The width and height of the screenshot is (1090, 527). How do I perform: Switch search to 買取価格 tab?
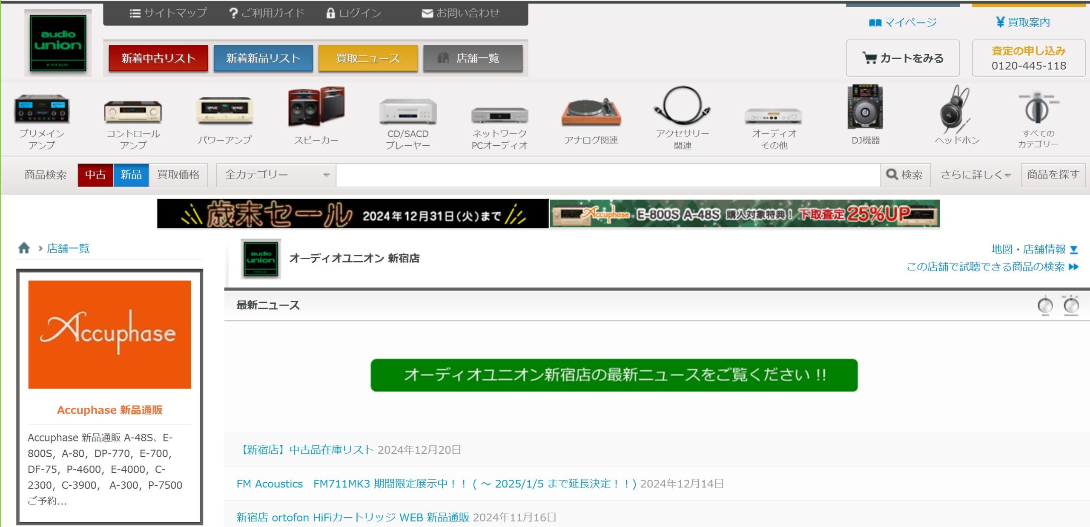pyautogui.click(x=178, y=175)
